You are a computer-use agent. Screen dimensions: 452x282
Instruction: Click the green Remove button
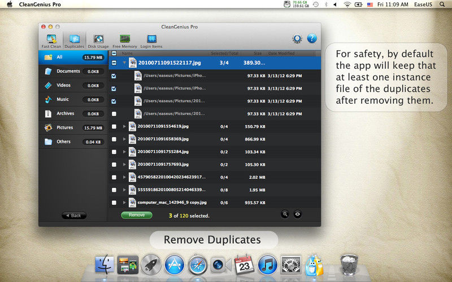(x=136, y=215)
